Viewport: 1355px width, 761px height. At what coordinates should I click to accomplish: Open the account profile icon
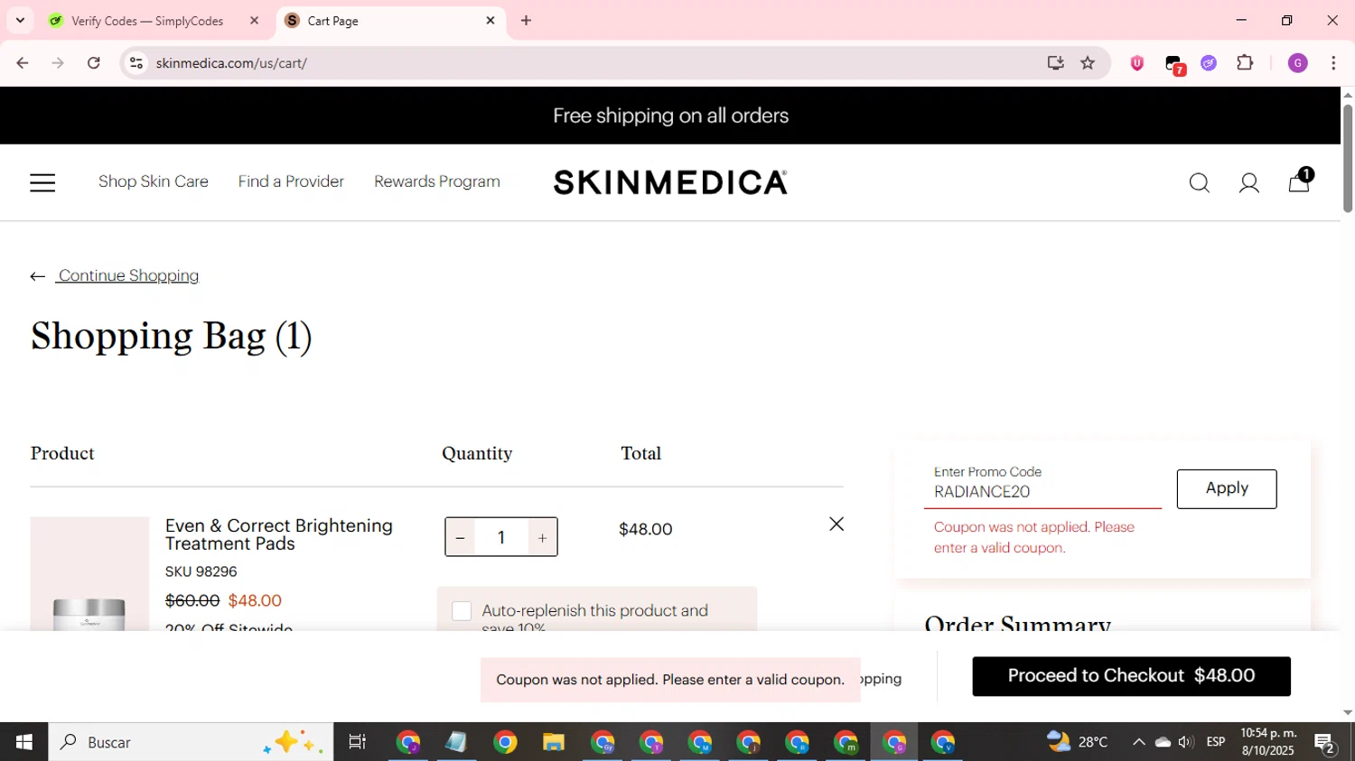pos(1249,183)
